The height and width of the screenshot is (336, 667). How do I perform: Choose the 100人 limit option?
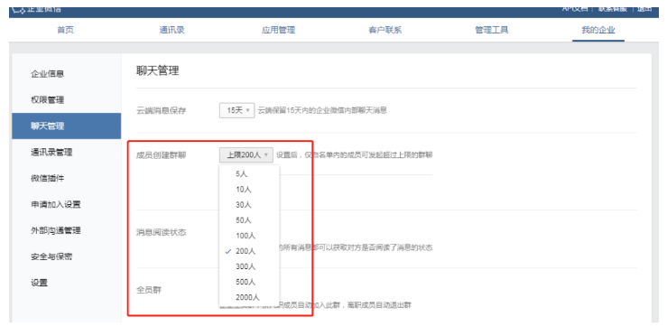click(x=249, y=236)
